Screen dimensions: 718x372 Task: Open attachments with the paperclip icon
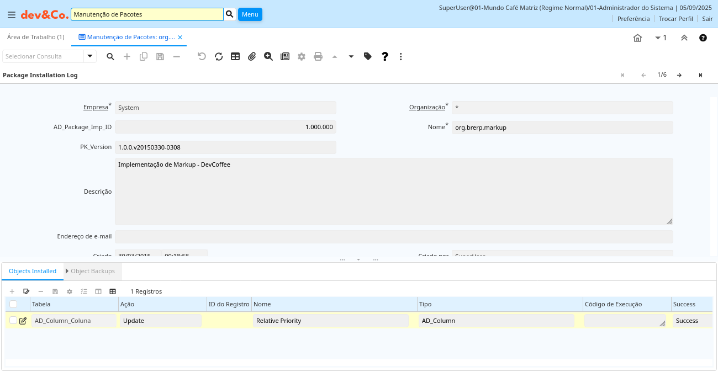pos(252,56)
